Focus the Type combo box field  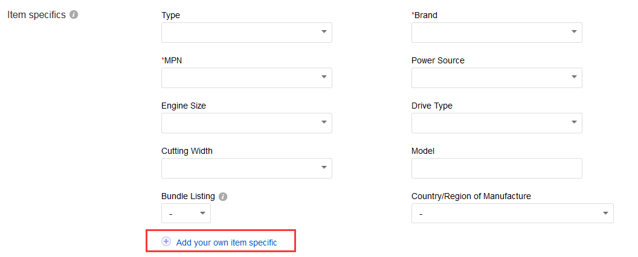[x=239, y=32]
